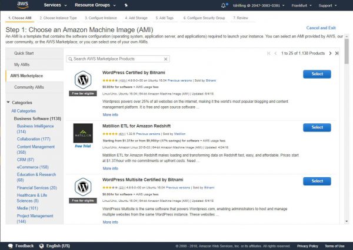Select WordPress Certified by Bitnami AMI
353x250 pixels.
317,74
